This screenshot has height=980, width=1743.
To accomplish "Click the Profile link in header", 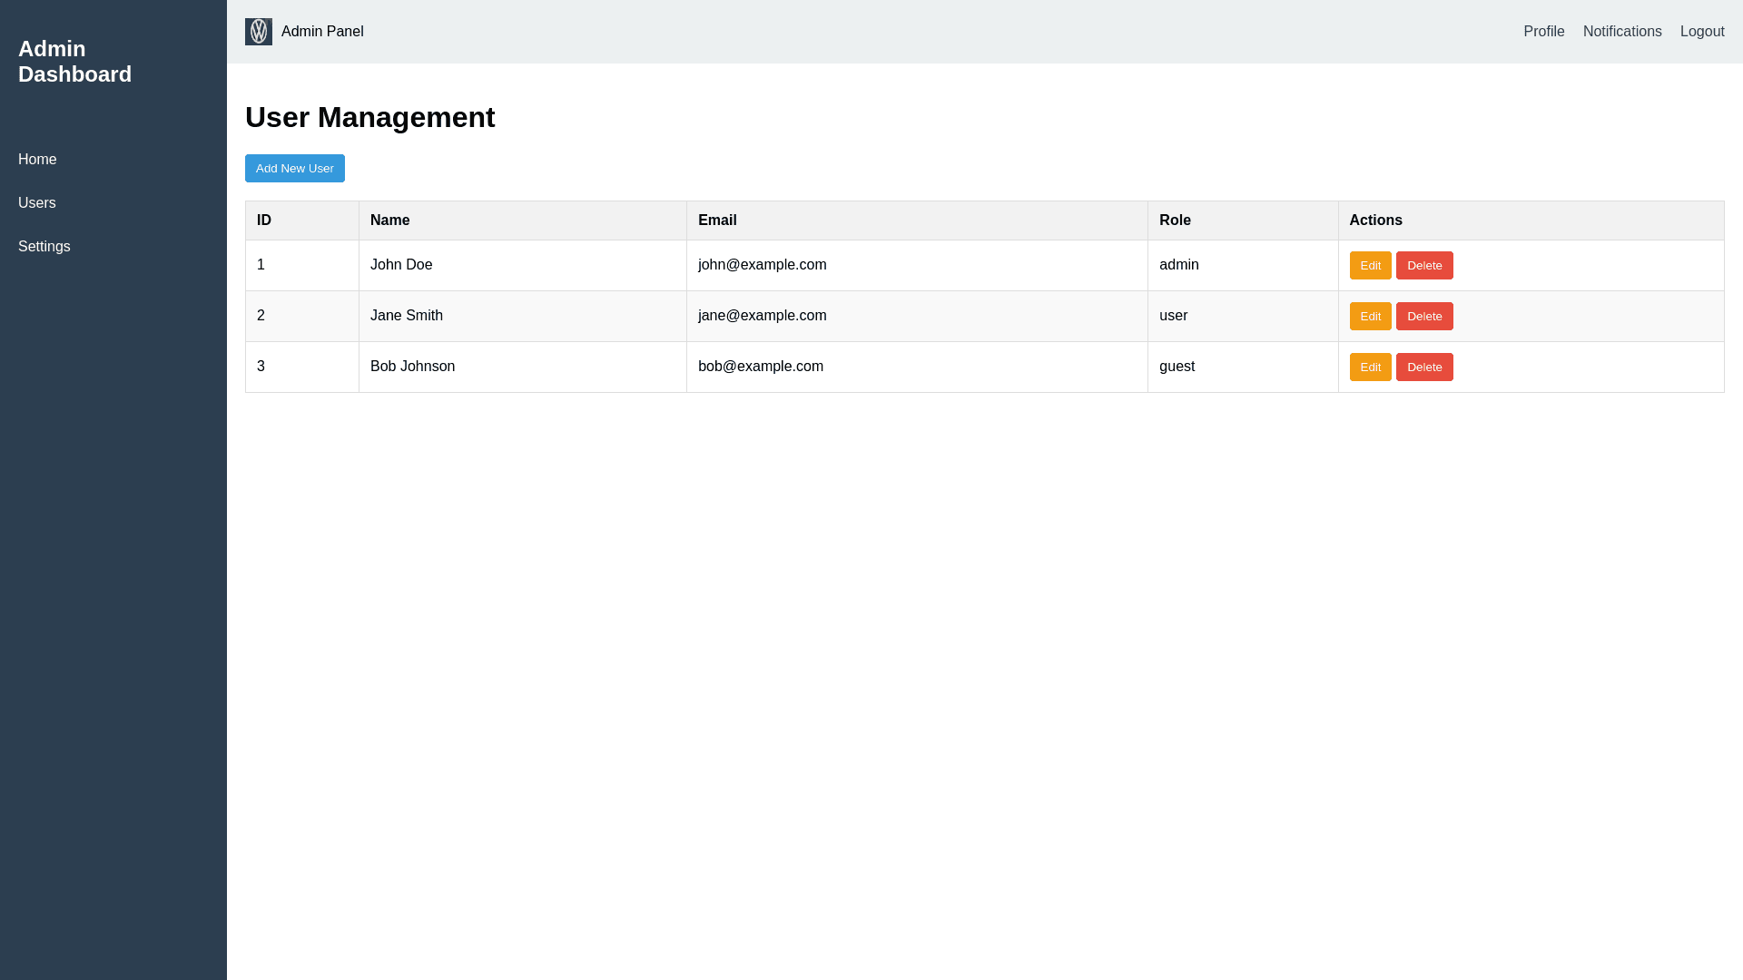I will (1543, 32).
